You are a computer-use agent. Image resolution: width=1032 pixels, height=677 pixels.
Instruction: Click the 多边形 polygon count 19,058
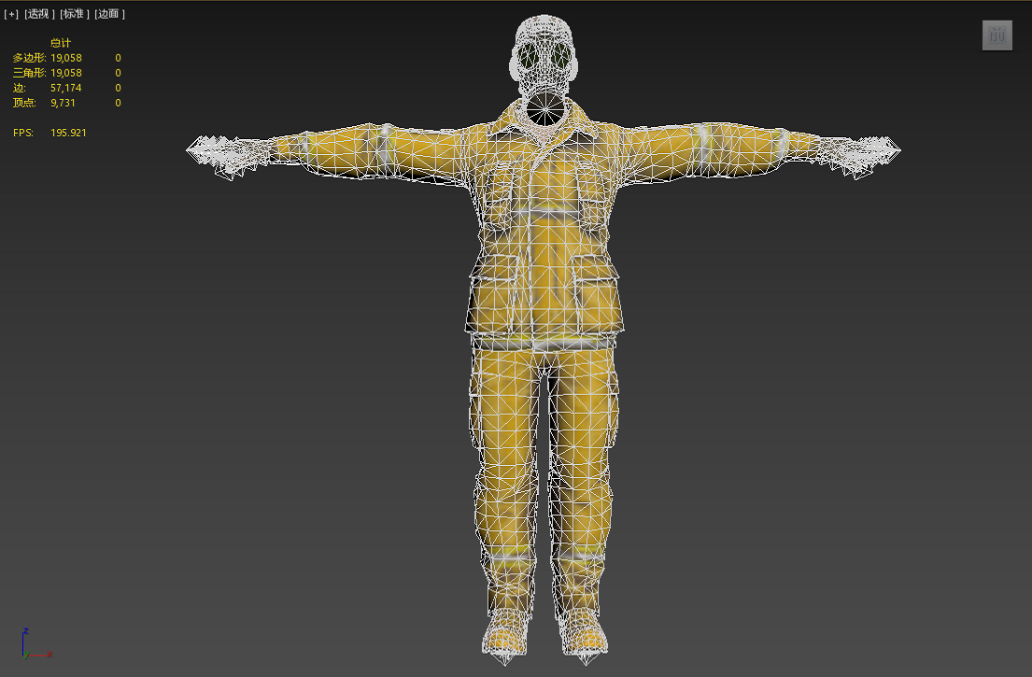pos(65,58)
